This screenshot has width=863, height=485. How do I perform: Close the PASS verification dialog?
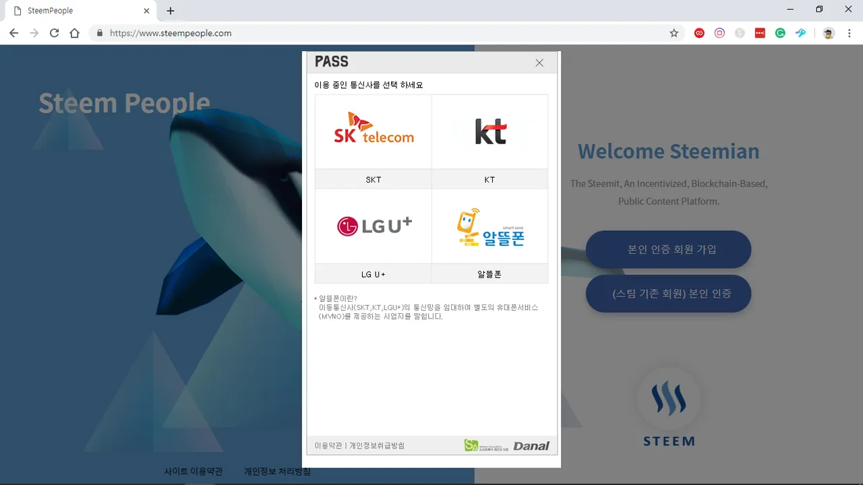(539, 63)
